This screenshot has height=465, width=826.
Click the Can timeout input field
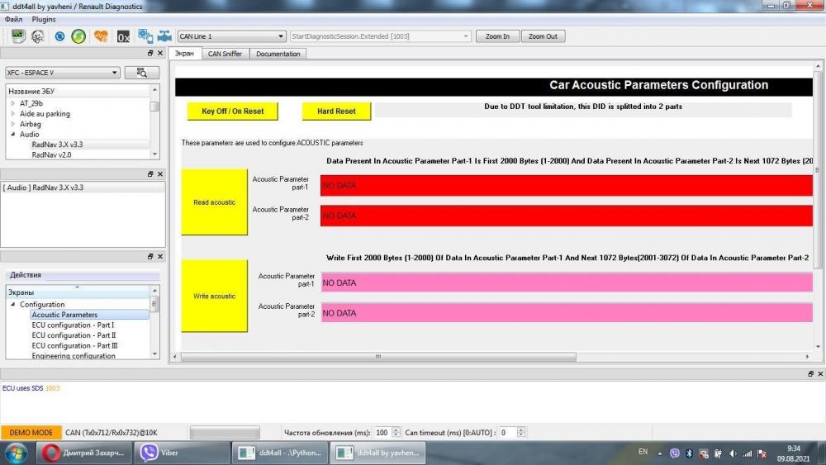tap(508, 432)
